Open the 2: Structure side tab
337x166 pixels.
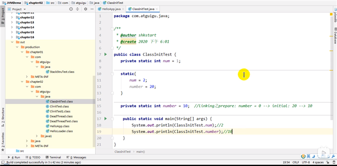(x=3, y=117)
